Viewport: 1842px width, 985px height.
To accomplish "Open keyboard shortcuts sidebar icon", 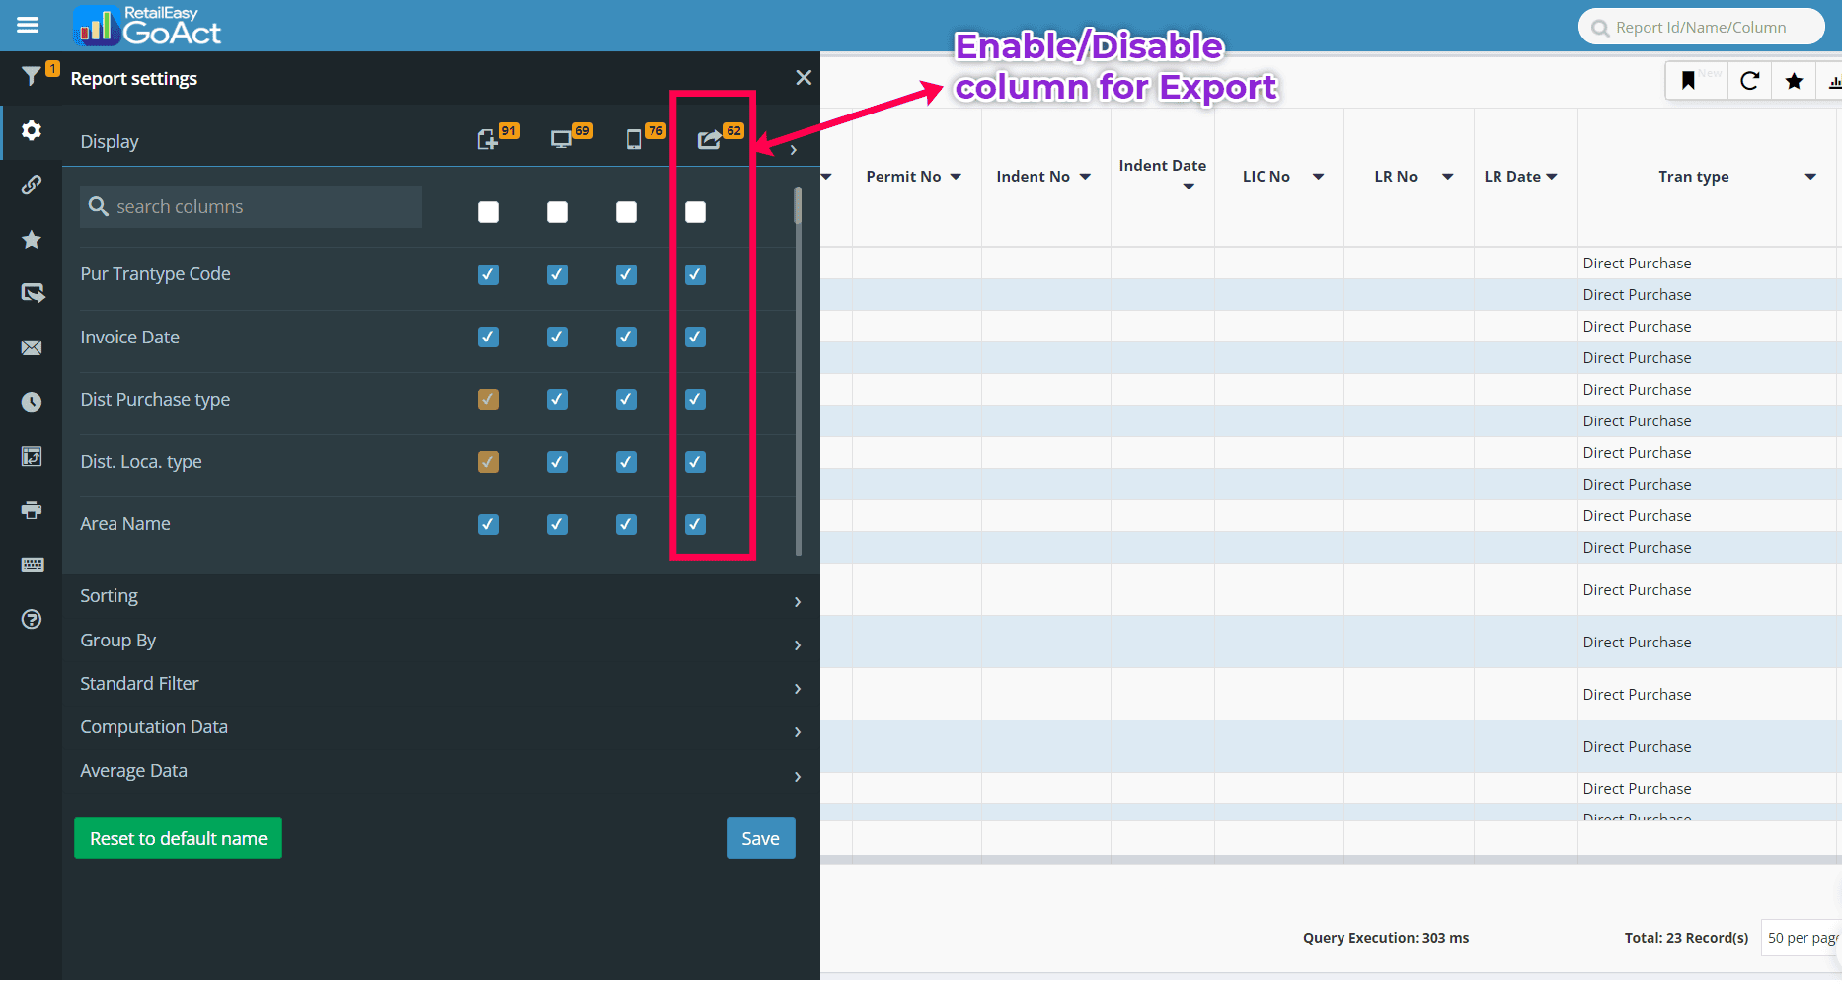I will (32, 565).
